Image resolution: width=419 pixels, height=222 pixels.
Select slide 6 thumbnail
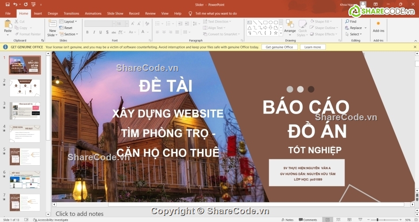(25, 180)
